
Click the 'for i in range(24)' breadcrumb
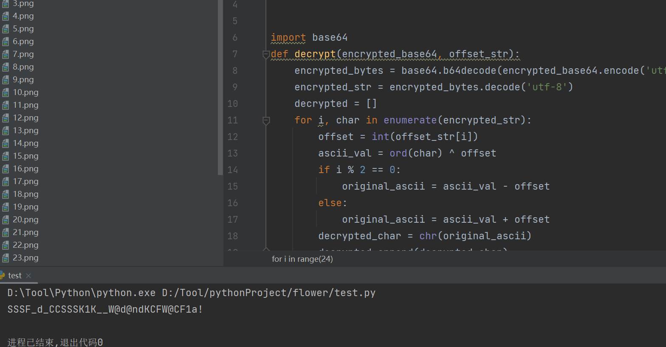click(x=302, y=259)
